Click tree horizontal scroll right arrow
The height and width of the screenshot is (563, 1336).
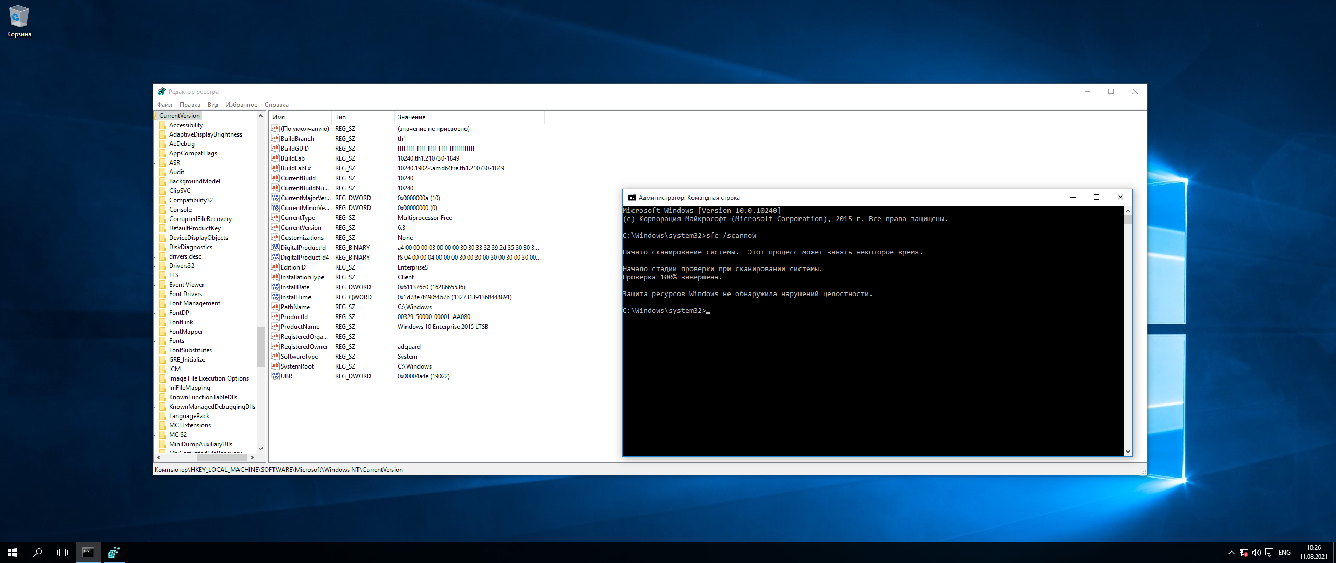tap(252, 457)
